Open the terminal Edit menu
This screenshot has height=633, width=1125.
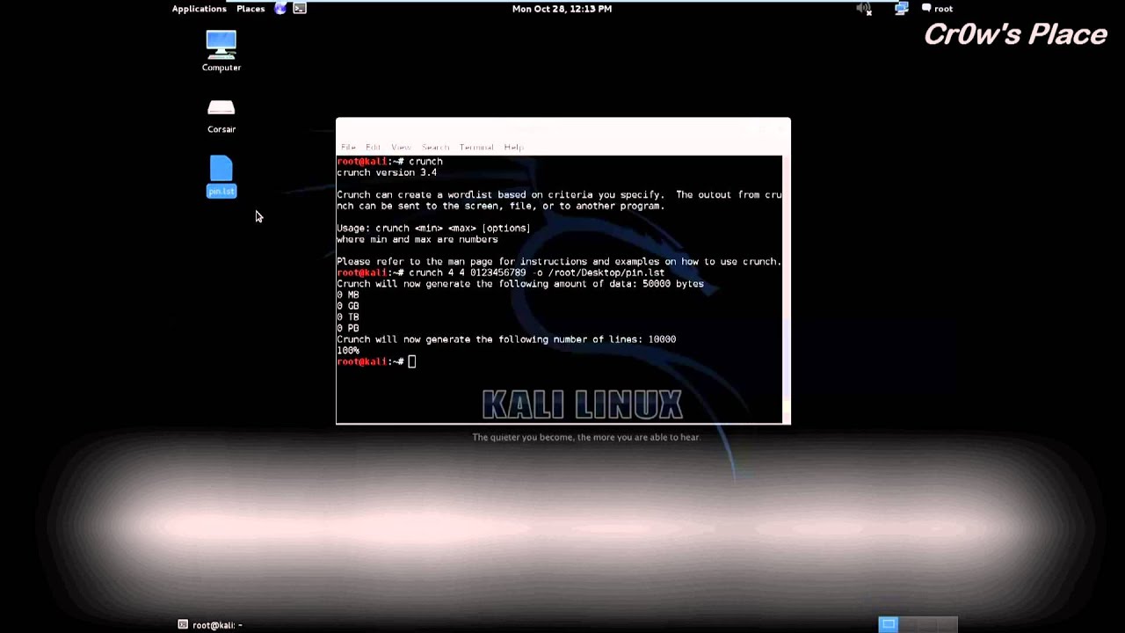tap(373, 148)
